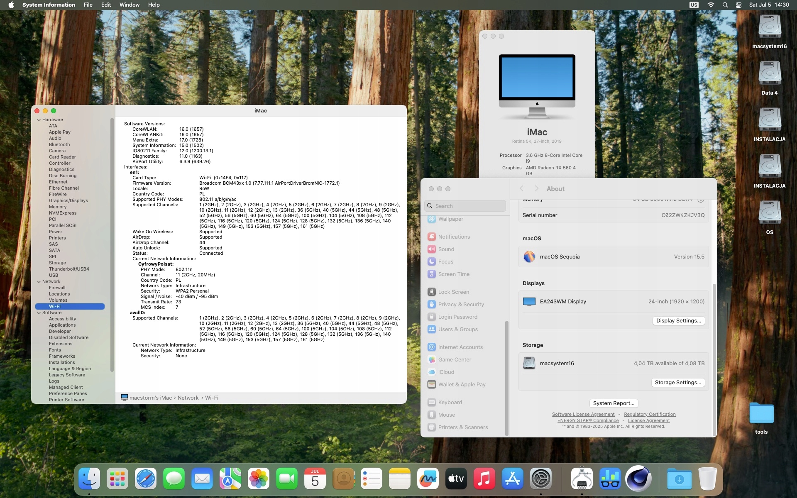Select Bluetooth in the Hardware list
Image resolution: width=797 pixels, height=498 pixels.
click(59, 144)
